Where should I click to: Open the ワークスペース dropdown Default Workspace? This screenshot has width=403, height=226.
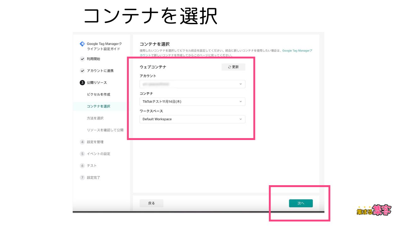192,119
